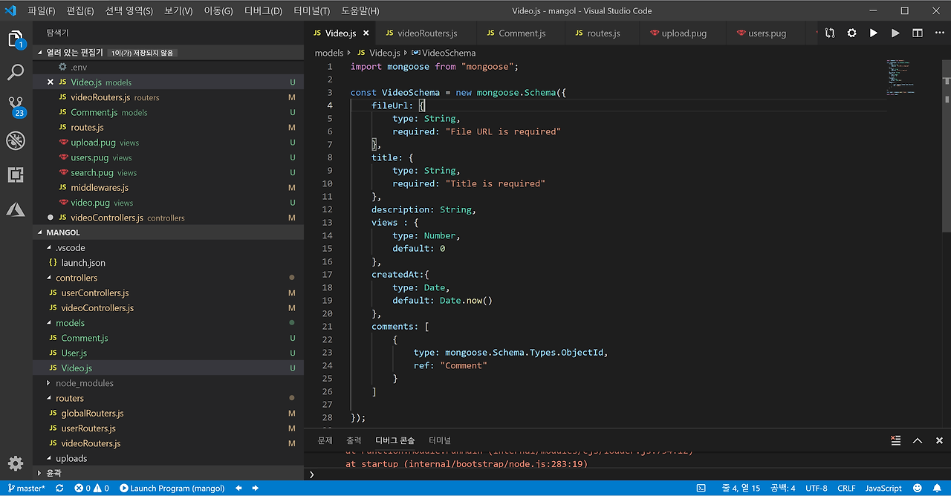Click the clear console icon in panel
This screenshot has height=496, width=951.
[x=896, y=440]
